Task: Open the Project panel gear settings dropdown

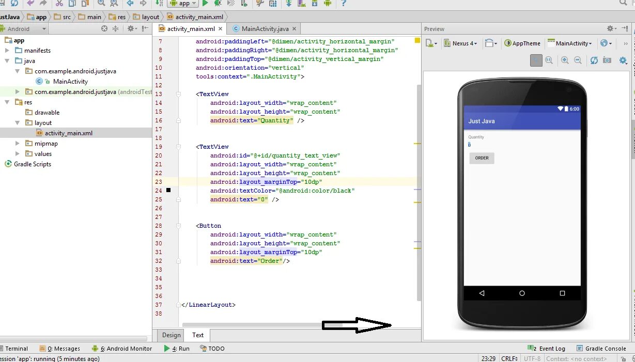Action: tap(132, 28)
